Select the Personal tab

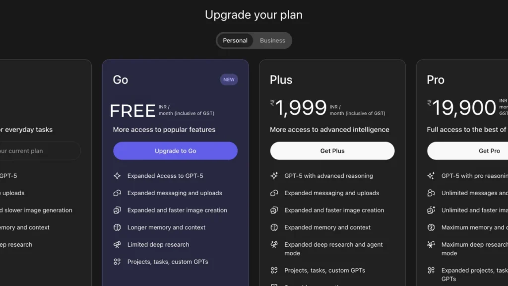(235, 40)
